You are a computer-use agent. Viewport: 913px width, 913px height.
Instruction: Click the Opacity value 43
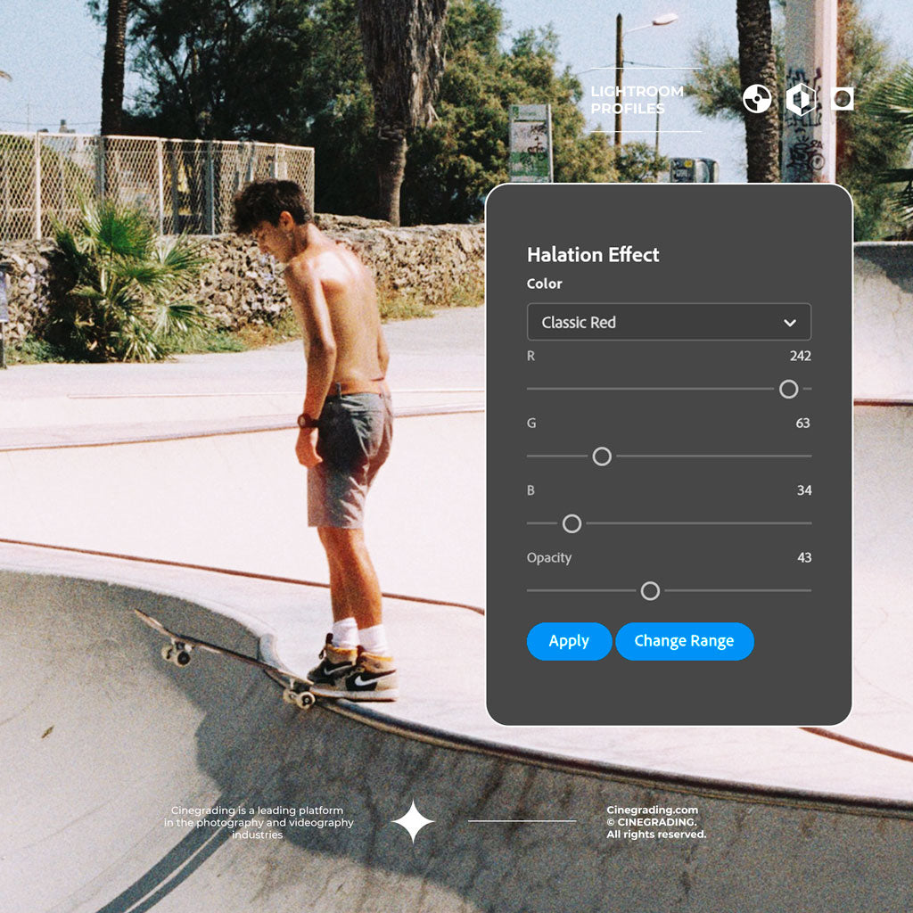[x=803, y=557]
